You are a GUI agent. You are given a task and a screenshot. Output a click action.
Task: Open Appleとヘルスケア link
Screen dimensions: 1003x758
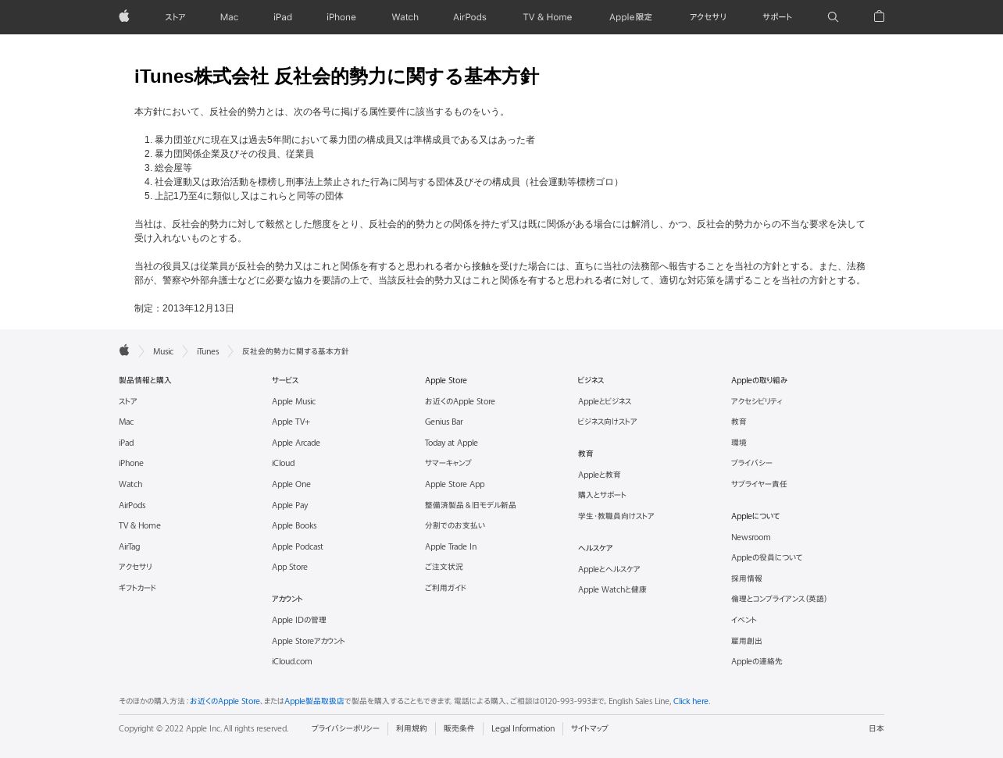[609, 569]
